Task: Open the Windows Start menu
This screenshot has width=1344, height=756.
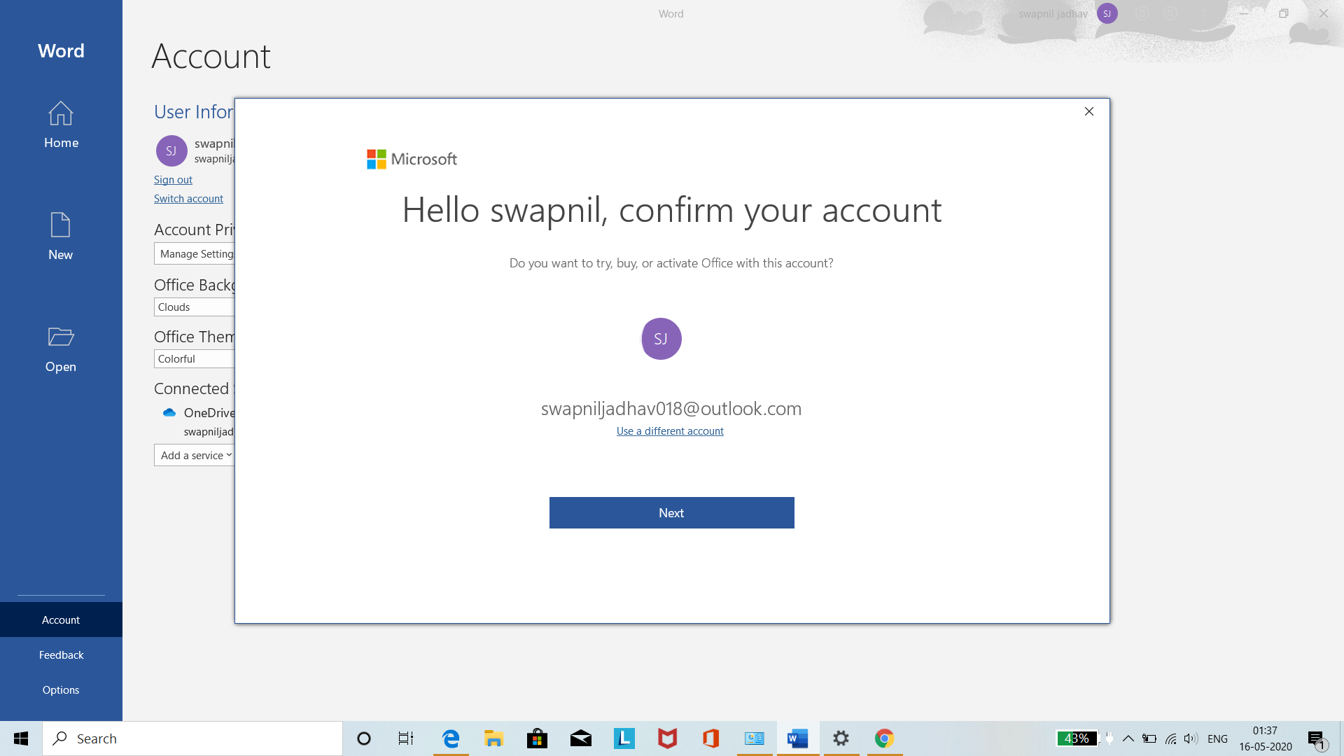Action: (x=21, y=738)
